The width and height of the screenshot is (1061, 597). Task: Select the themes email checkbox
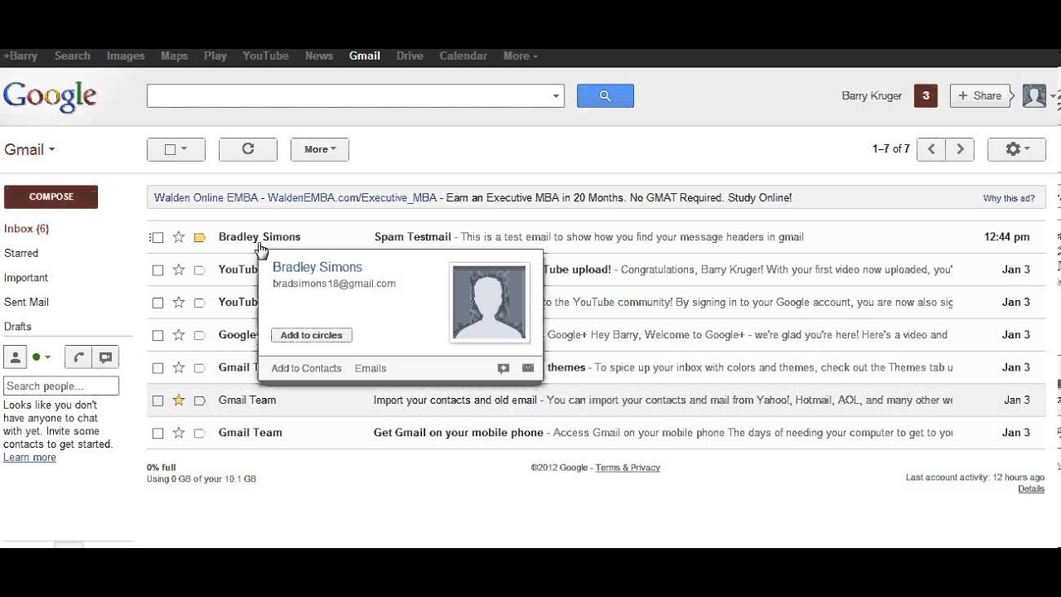click(157, 368)
